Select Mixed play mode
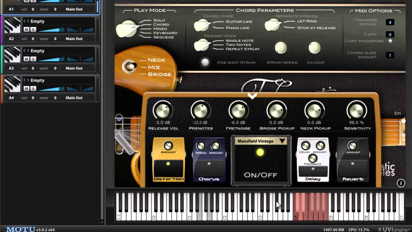 coord(160,29)
